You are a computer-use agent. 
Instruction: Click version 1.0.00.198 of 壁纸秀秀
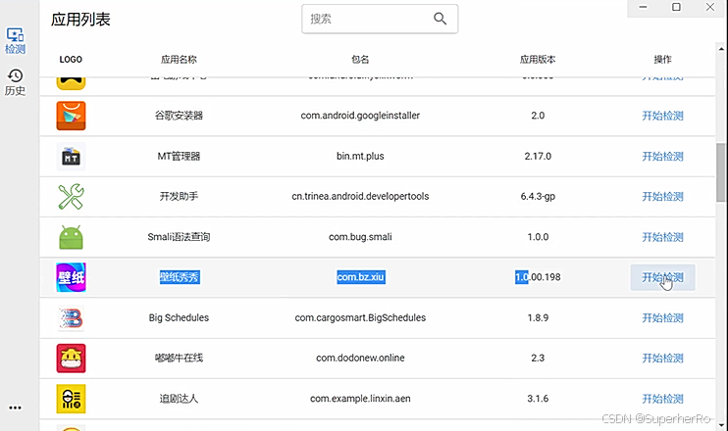[538, 277]
